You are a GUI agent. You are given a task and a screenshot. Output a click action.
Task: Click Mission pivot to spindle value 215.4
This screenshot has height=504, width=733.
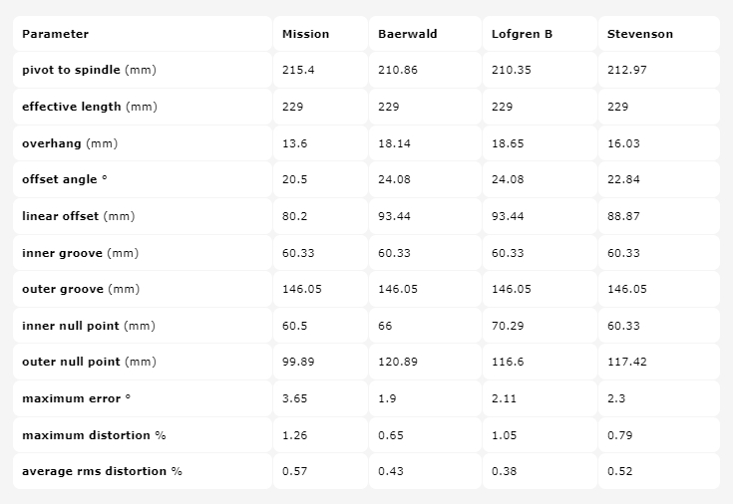tap(297, 70)
